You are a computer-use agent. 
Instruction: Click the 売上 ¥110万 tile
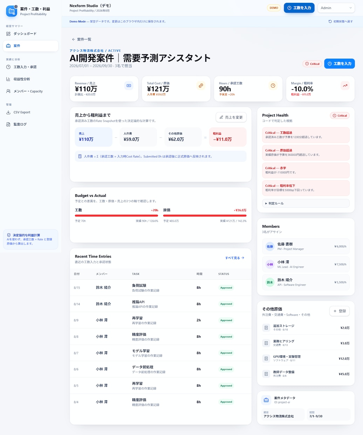pyautogui.click(x=94, y=137)
